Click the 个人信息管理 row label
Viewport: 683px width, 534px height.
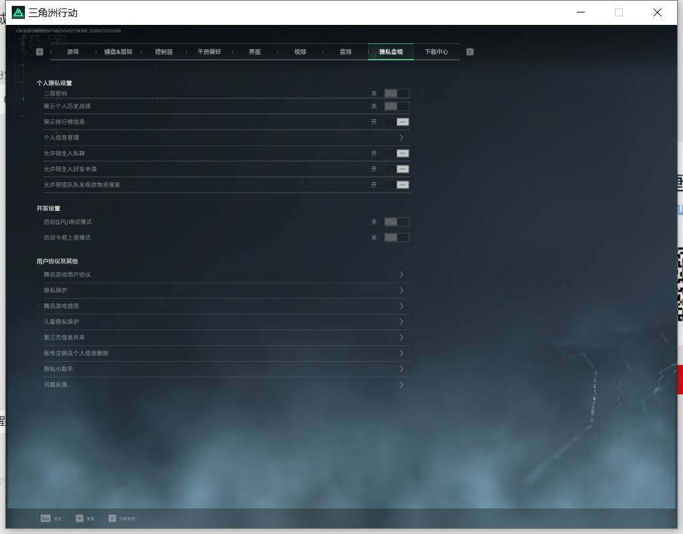[x=61, y=138]
